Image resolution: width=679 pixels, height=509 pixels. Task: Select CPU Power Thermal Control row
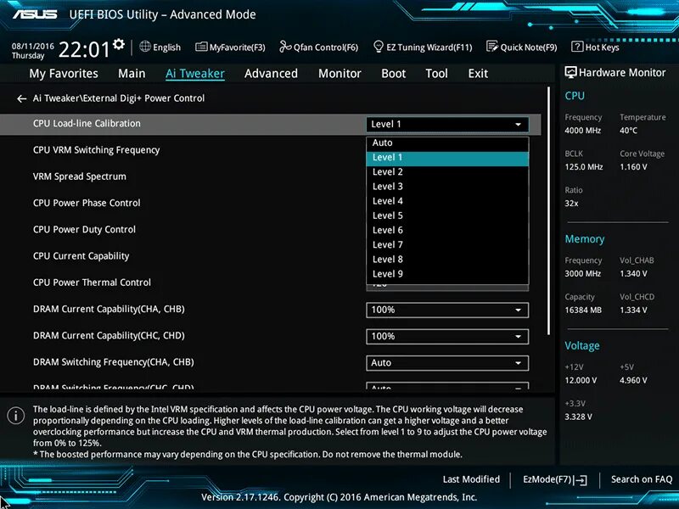[92, 282]
